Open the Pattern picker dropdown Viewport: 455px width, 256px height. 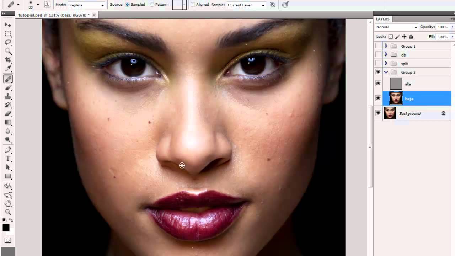184,5
